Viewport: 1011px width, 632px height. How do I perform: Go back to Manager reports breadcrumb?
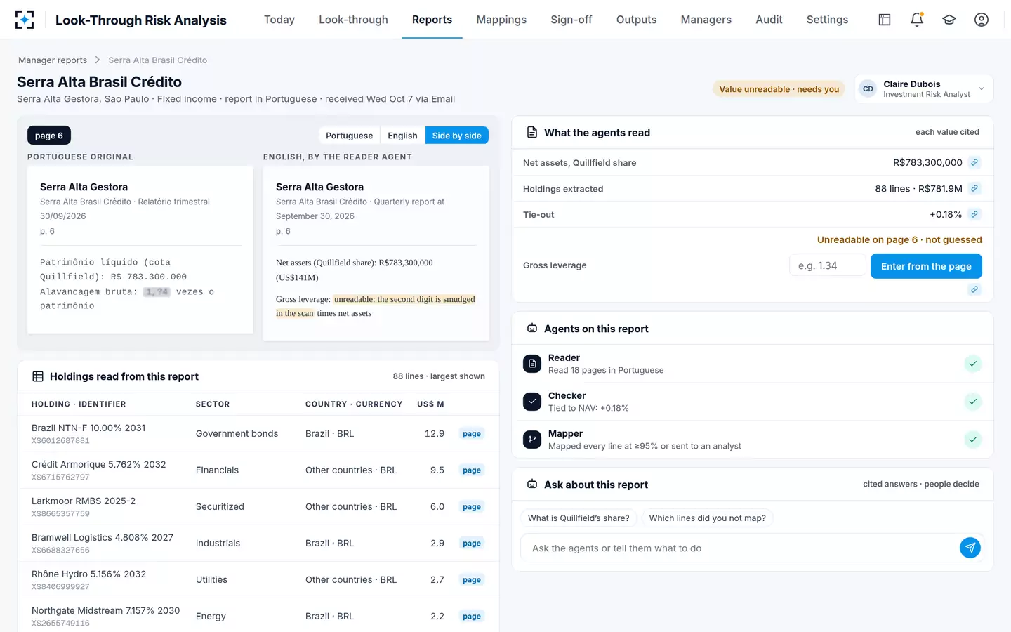pos(53,60)
